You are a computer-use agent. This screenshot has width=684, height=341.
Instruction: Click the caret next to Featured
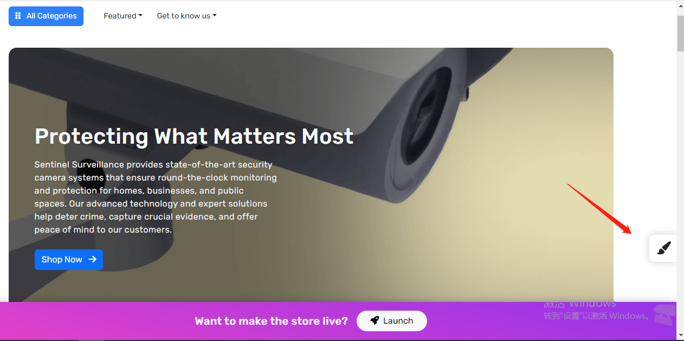140,16
